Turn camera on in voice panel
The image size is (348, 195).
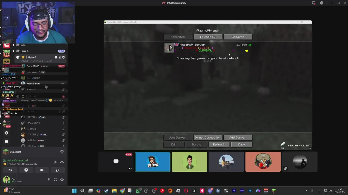pos(10,170)
